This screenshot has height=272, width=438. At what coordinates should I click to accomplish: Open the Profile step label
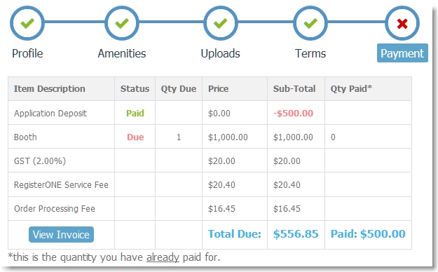click(x=27, y=53)
